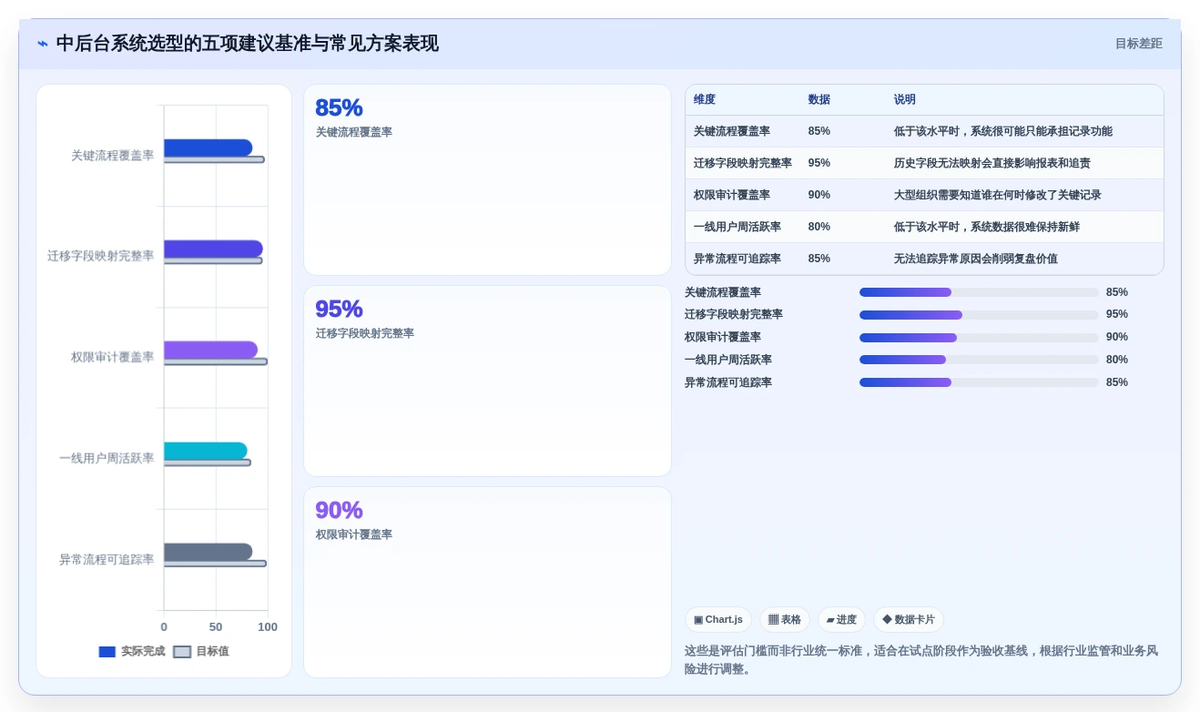The image size is (1200, 712).
Task: Click the 目标差距 label in the header
Action: tap(1138, 44)
